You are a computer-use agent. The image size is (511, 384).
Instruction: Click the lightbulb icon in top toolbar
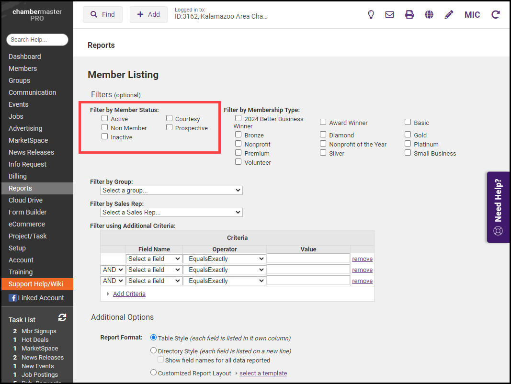coord(371,14)
